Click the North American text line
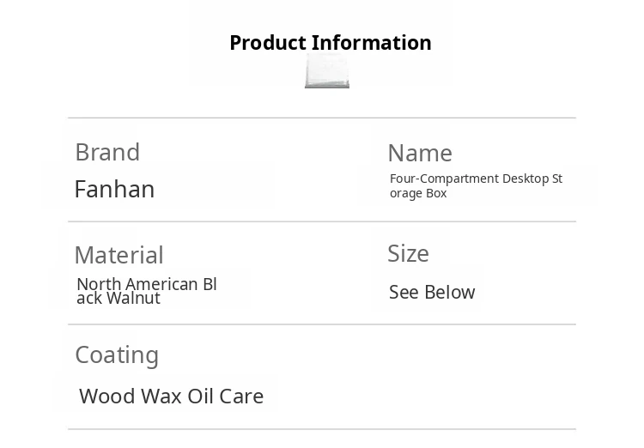Image resolution: width=644 pixels, height=448 pixels. (x=147, y=284)
